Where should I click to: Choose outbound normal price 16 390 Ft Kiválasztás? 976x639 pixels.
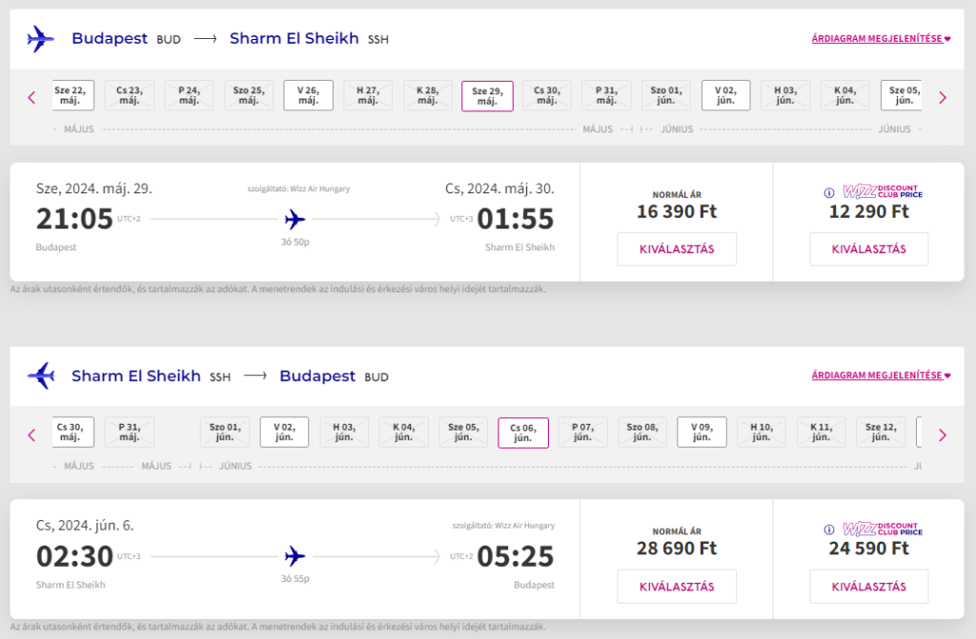[677, 249]
